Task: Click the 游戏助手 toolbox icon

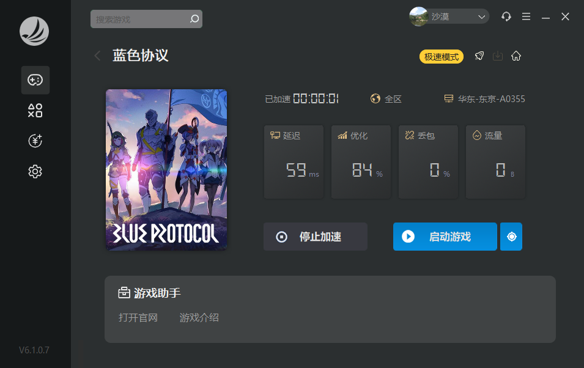Action: [x=124, y=293]
